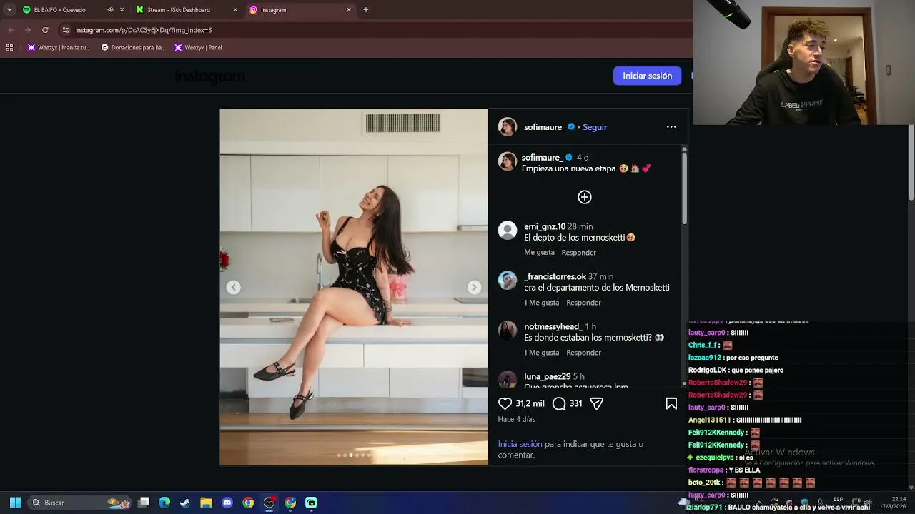Open the notmessyhead_ username
Viewport: 915px width, 514px height.
553,327
